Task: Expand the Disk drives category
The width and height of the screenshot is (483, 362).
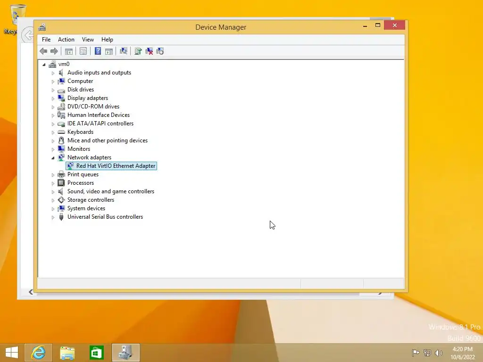Action: pyautogui.click(x=53, y=90)
